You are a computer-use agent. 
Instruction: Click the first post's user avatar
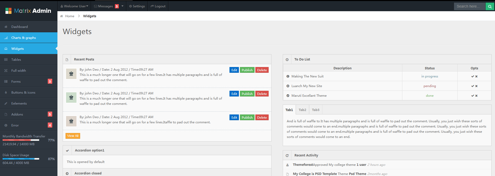pos(71,74)
